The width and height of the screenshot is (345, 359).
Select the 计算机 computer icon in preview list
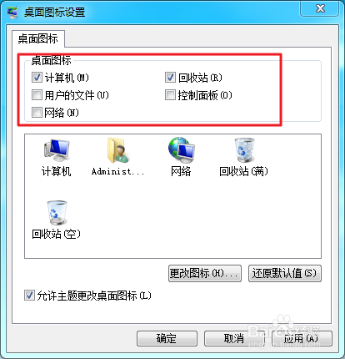(x=57, y=150)
